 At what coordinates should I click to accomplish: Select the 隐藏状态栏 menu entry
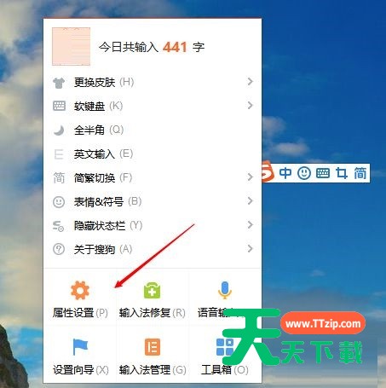(152, 225)
